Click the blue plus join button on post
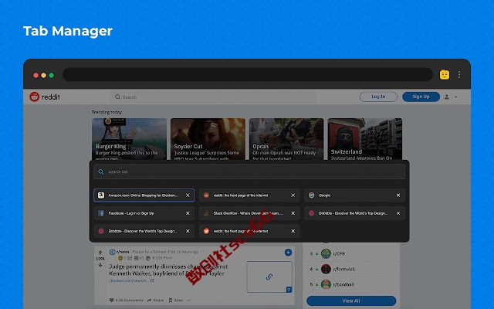The height and width of the screenshot is (309, 494). pos(288,253)
